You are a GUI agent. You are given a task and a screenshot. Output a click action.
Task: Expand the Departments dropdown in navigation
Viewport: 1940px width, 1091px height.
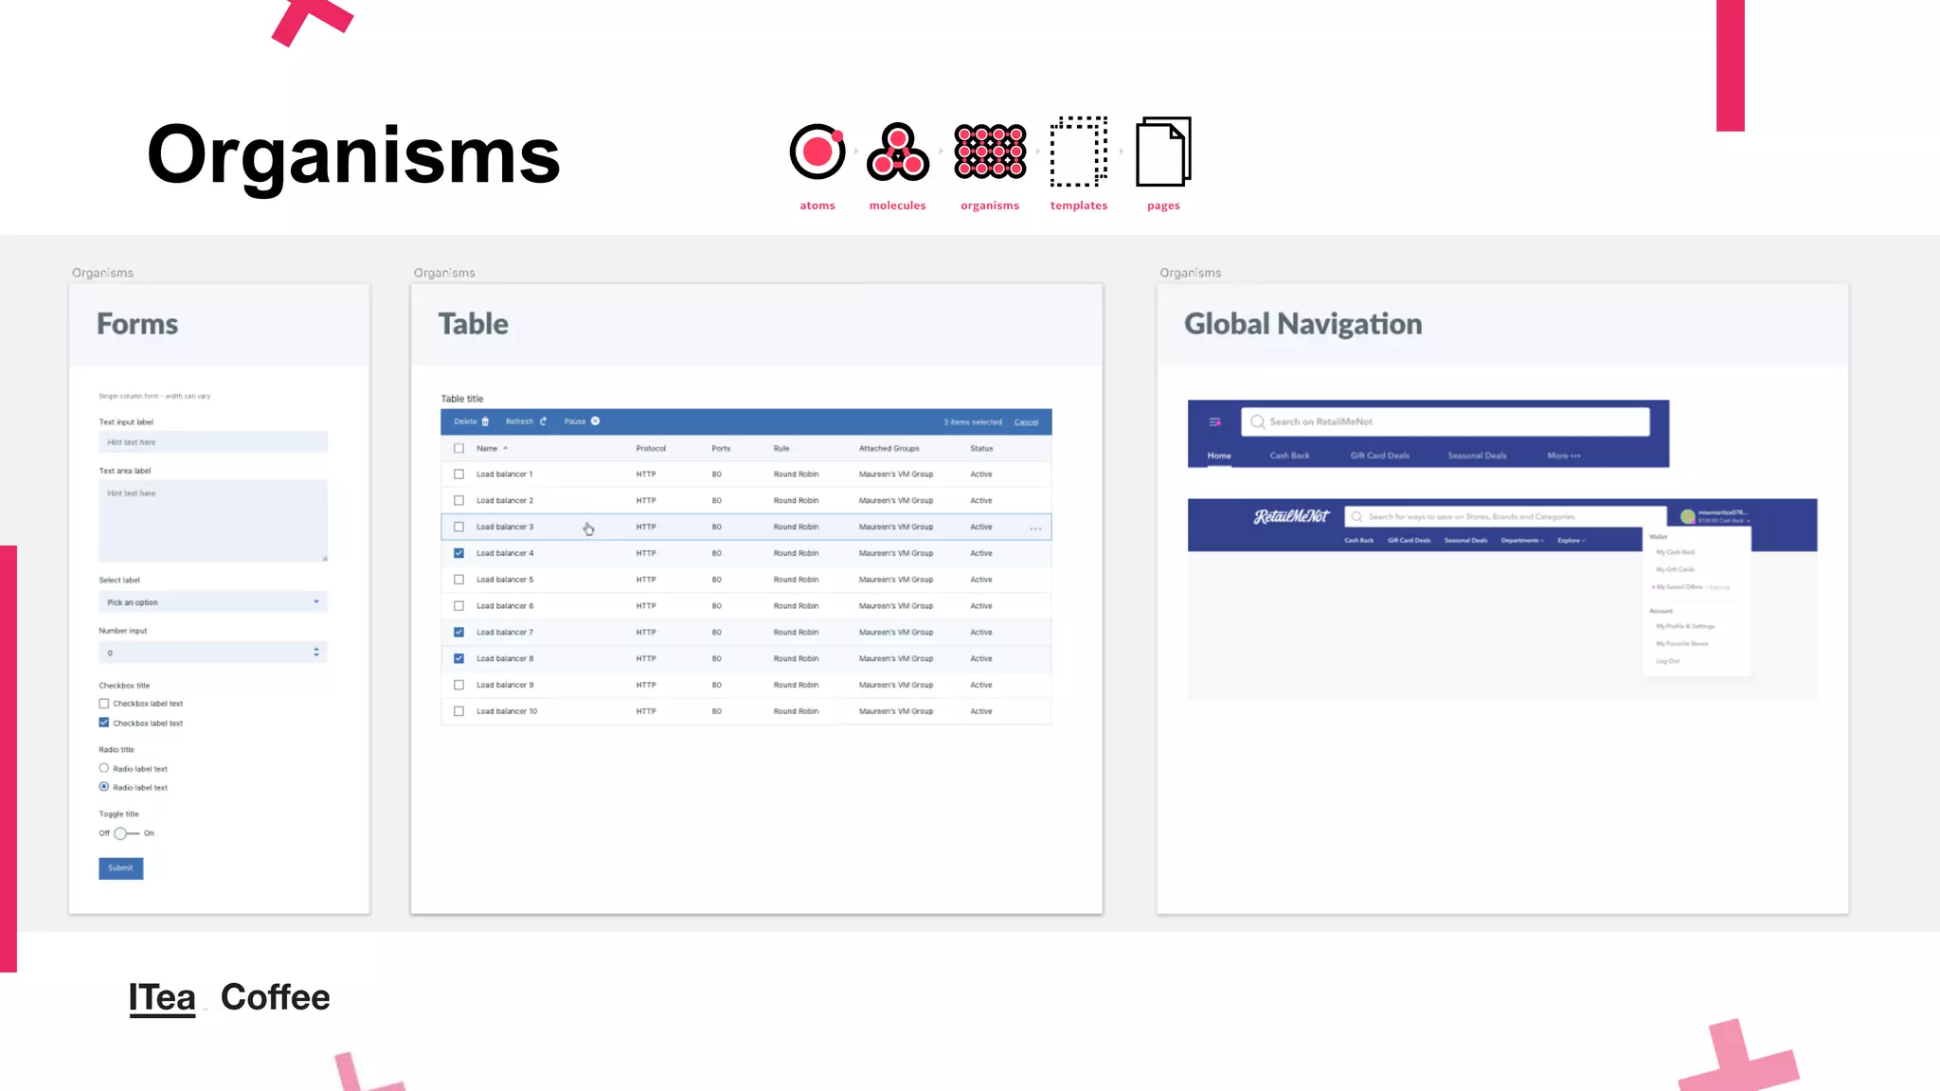click(x=1521, y=541)
